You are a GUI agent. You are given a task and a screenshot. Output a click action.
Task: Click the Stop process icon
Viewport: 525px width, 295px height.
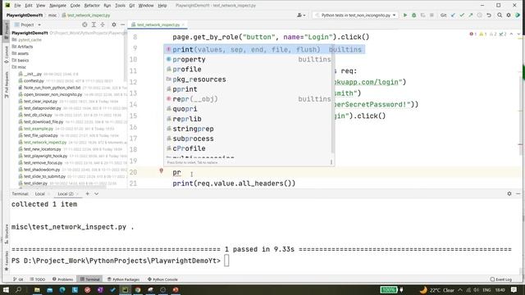coord(431,15)
